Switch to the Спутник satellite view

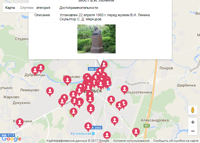pyautogui.click(x=27, y=8)
